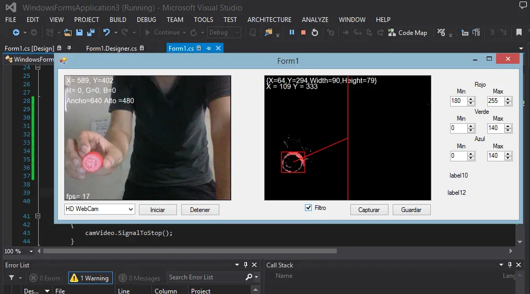This screenshot has width=530, height=294.
Task: Open the Debug configuration dropdown
Action: [238, 32]
